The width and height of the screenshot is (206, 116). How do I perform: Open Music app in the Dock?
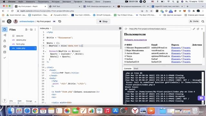point(107,111)
